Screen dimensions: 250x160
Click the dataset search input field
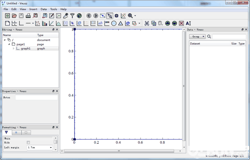(x=229, y=37)
